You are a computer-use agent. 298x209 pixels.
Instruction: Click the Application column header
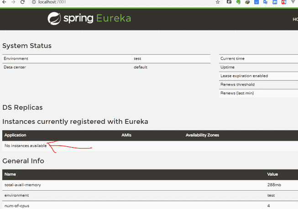pyautogui.click(x=15, y=135)
